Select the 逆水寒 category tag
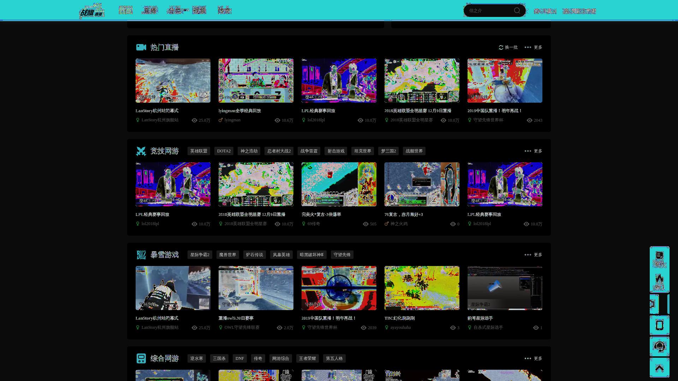 (x=197, y=358)
